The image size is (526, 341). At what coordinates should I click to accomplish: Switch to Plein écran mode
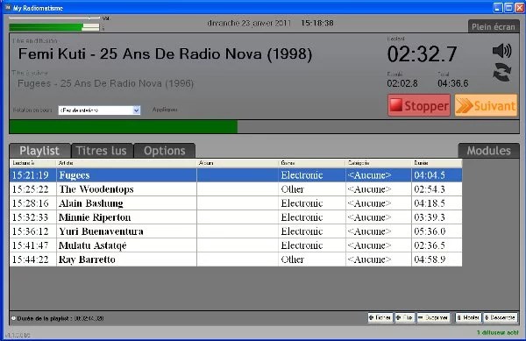coord(494,26)
